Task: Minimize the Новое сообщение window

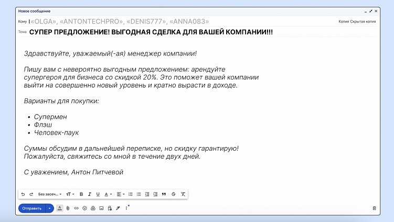Action: pos(366,12)
